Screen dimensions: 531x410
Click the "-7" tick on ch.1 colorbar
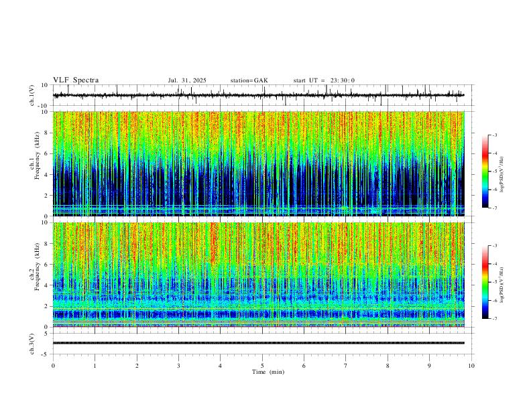(x=495, y=208)
